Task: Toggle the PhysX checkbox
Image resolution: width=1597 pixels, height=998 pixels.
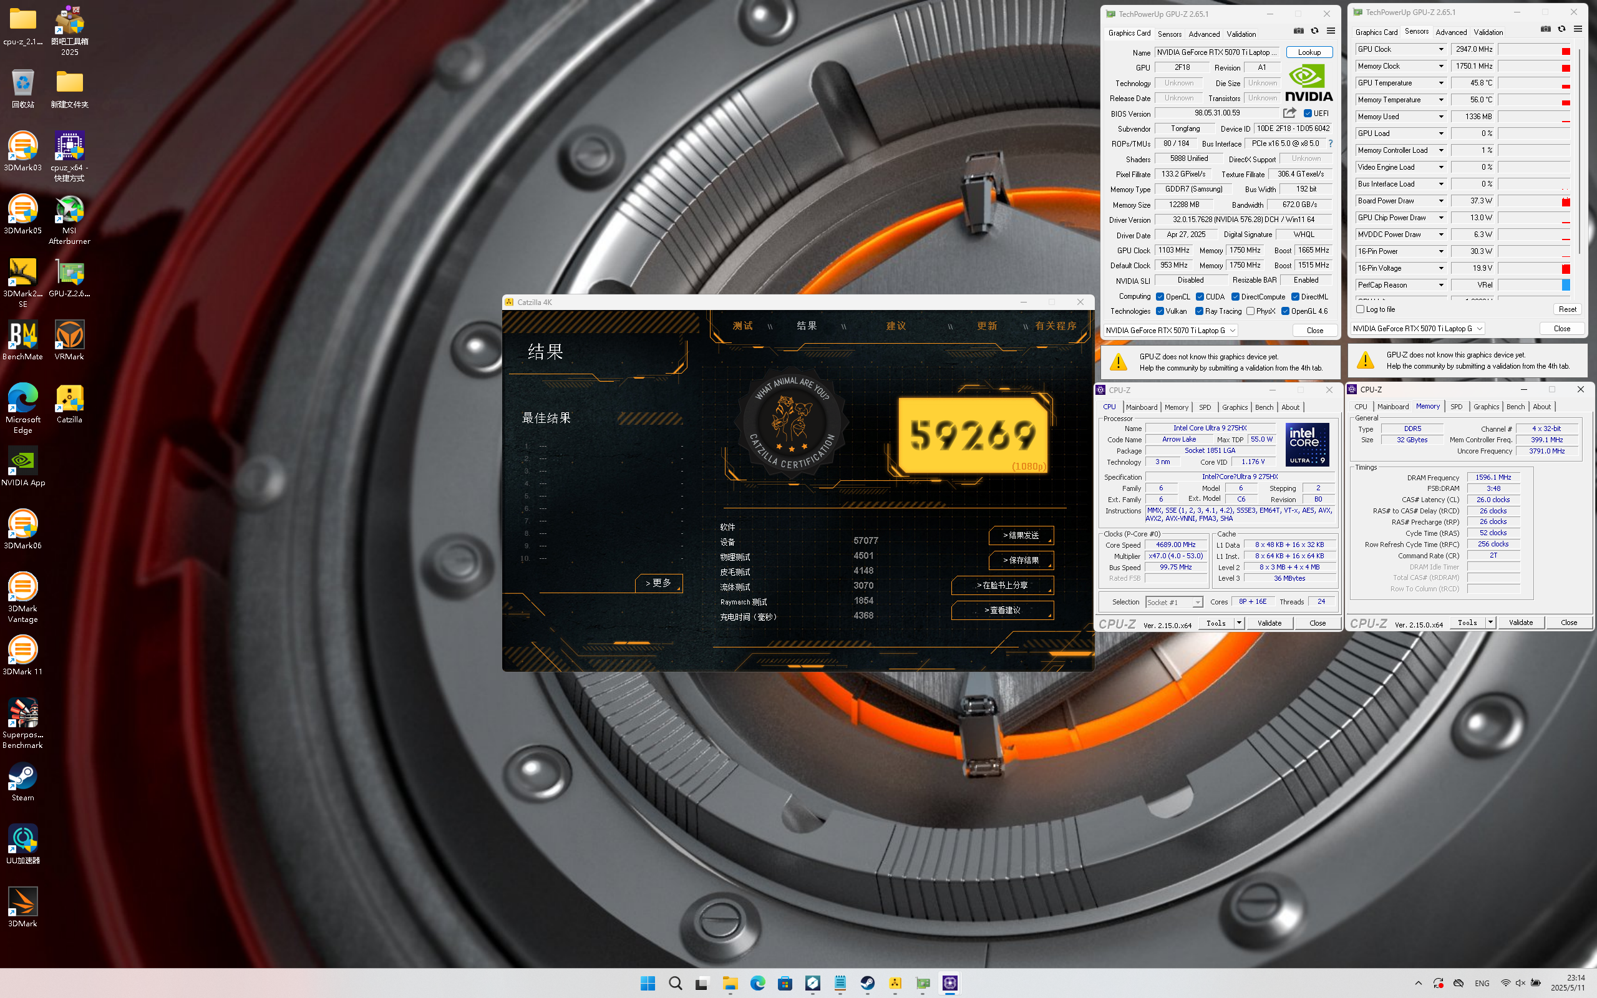Action: [x=1251, y=311]
